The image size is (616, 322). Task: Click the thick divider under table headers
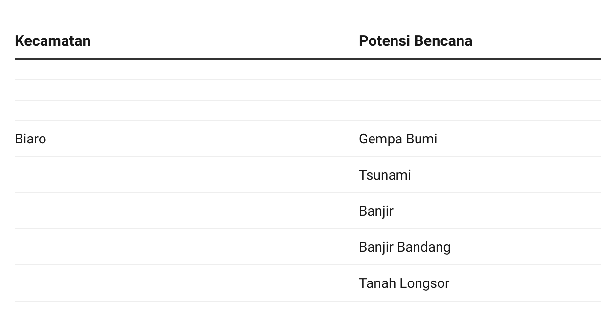(x=308, y=59)
